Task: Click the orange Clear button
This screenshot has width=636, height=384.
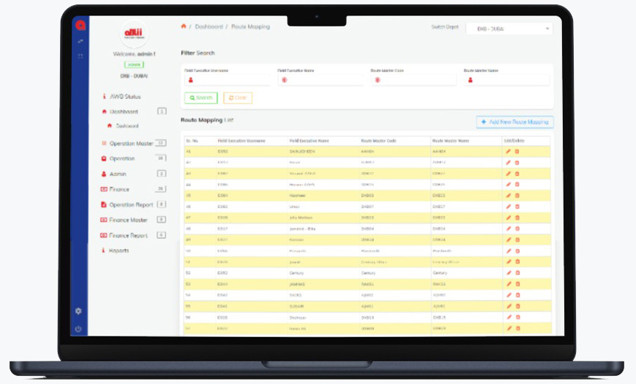Action: [238, 97]
